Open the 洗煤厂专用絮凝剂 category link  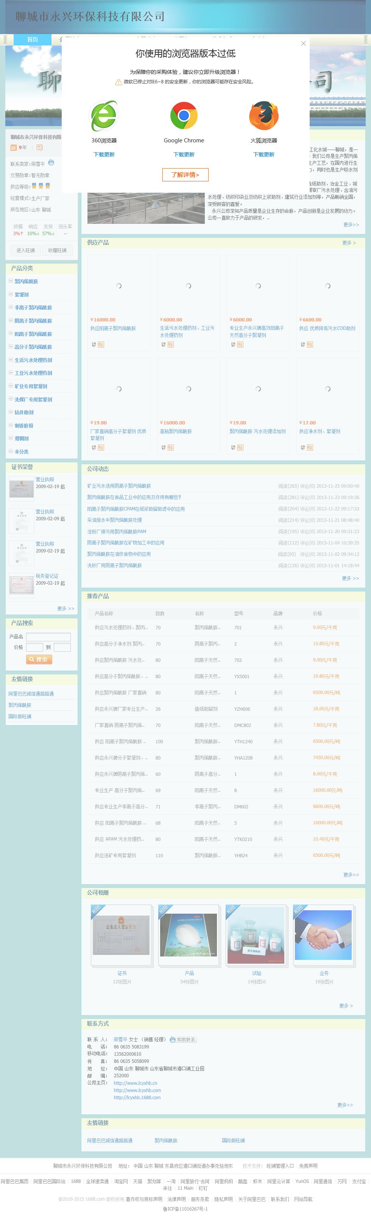tap(33, 399)
